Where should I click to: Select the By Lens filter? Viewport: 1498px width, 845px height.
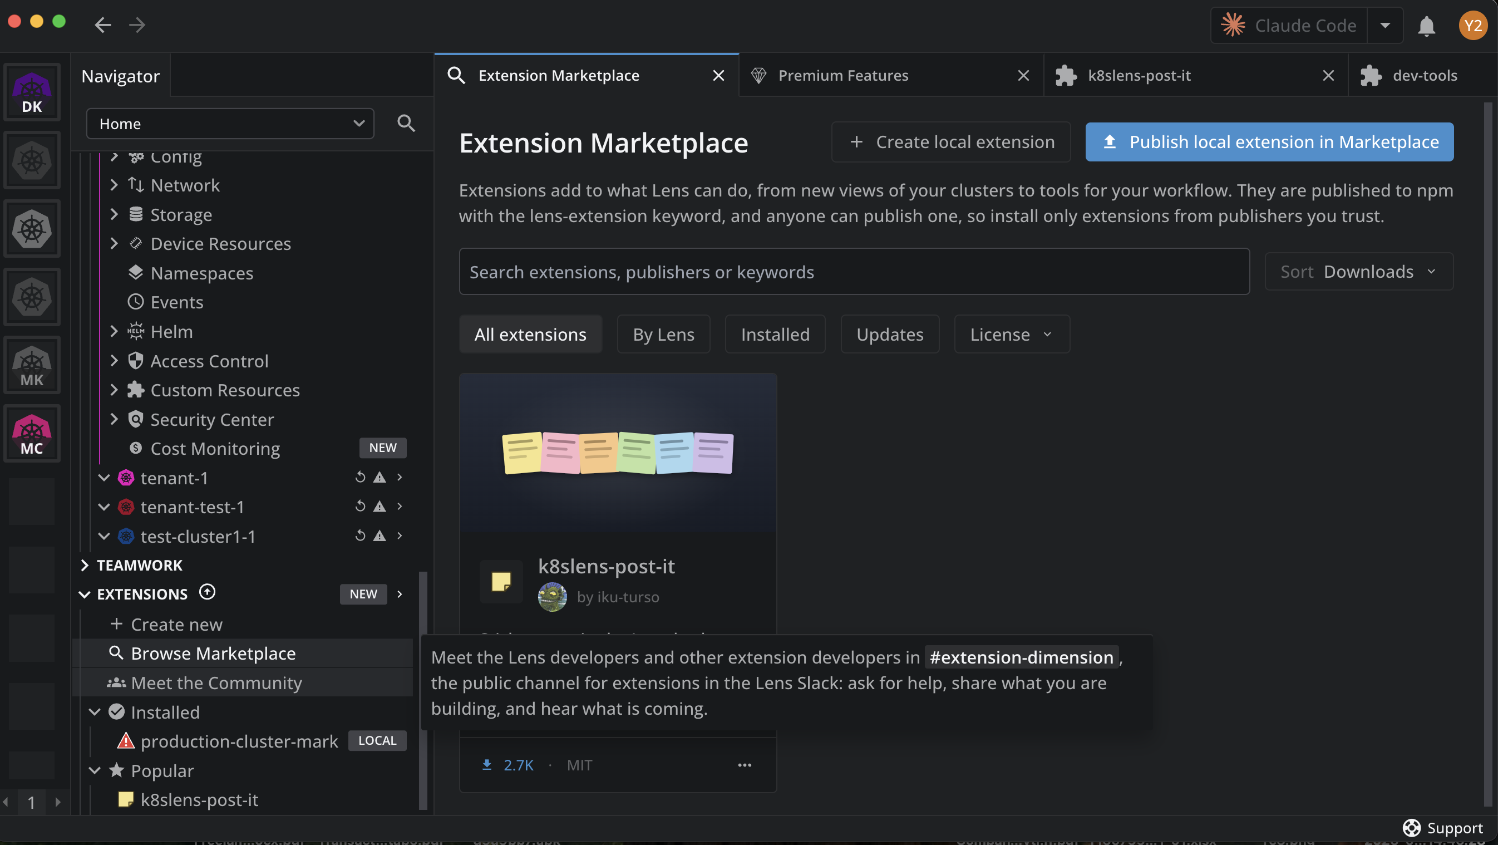(663, 335)
